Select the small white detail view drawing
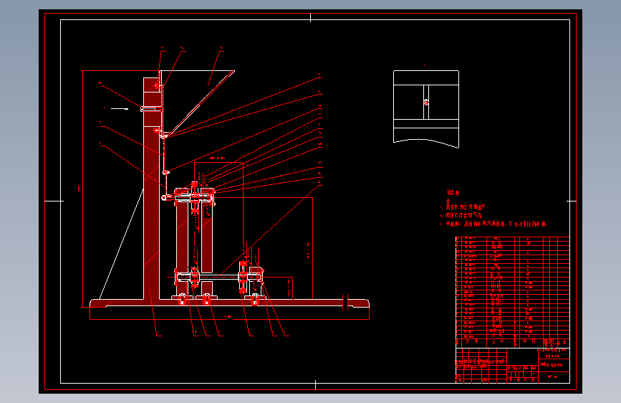The height and width of the screenshot is (403, 621). [426, 109]
